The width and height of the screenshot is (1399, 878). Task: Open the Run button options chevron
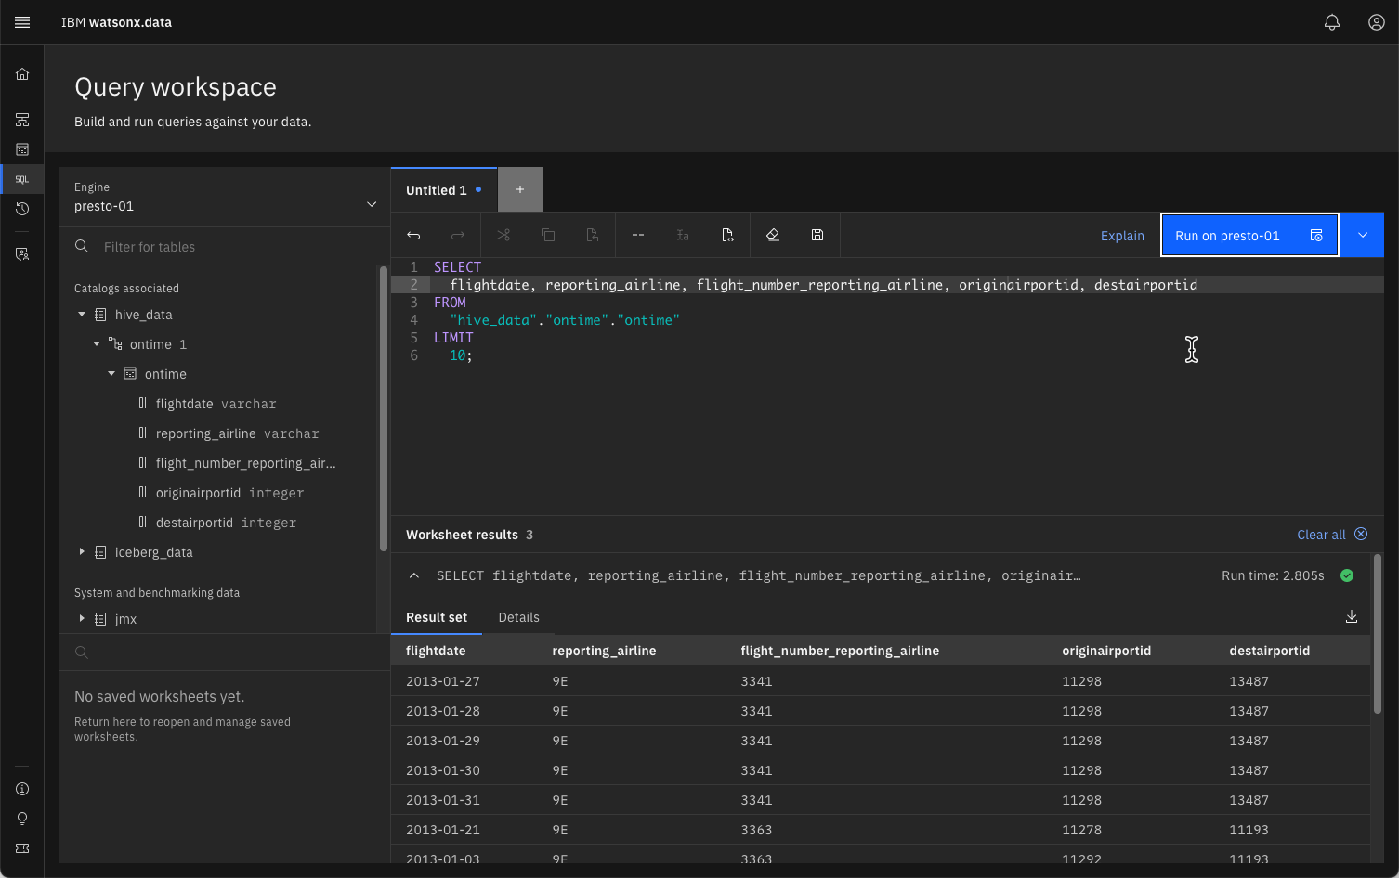coord(1363,235)
